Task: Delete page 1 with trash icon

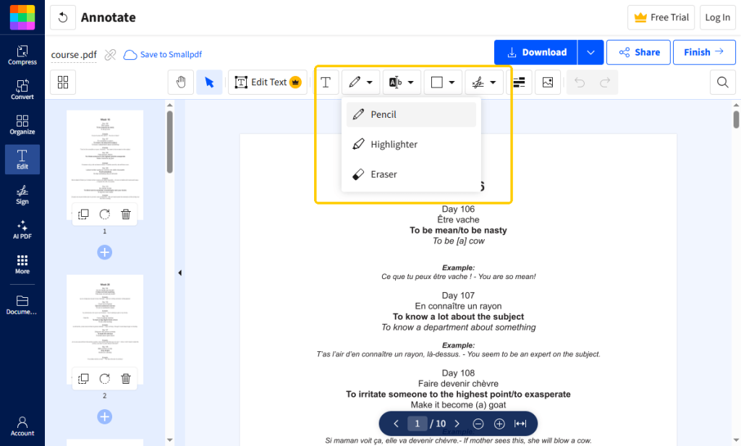Action: (x=126, y=214)
